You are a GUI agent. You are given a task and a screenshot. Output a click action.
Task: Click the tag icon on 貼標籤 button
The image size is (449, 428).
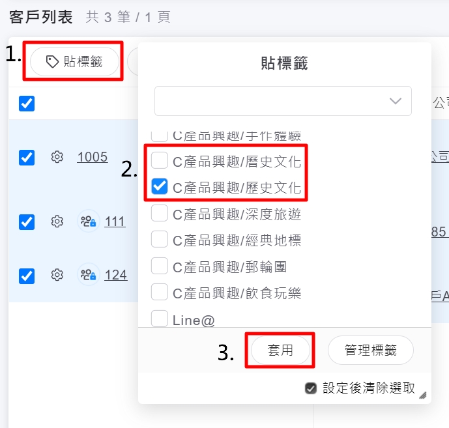point(52,61)
